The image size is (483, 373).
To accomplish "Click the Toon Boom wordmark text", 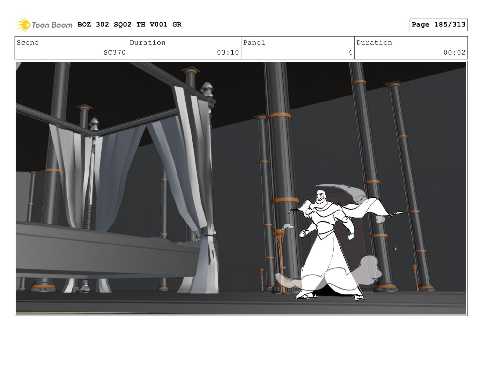I will click(52, 25).
